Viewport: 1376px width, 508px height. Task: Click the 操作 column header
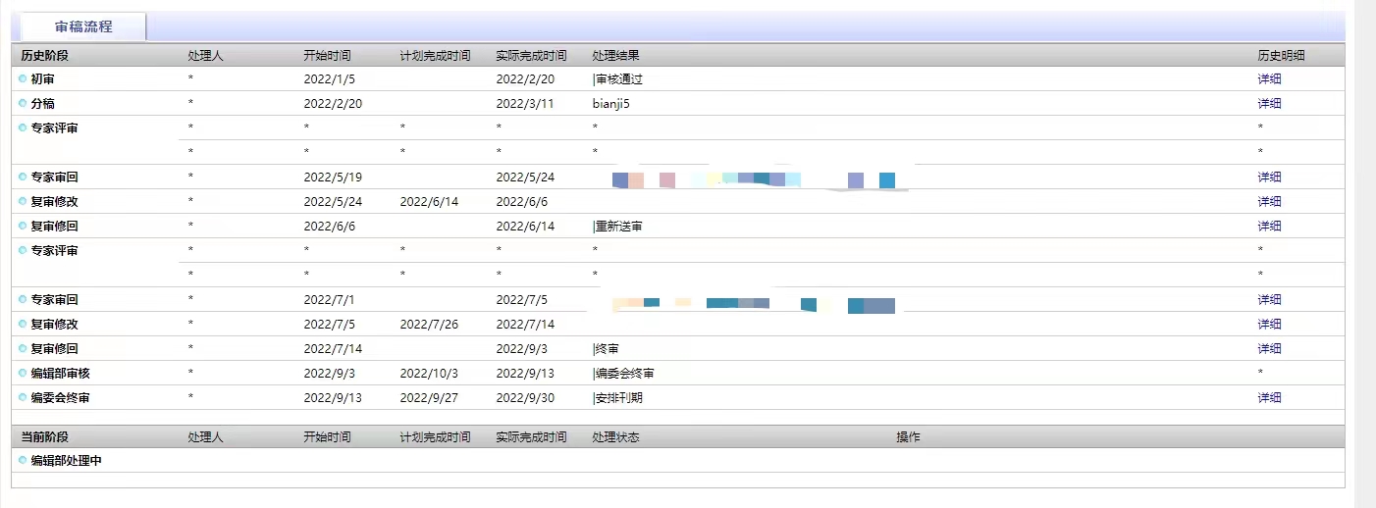(908, 437)
